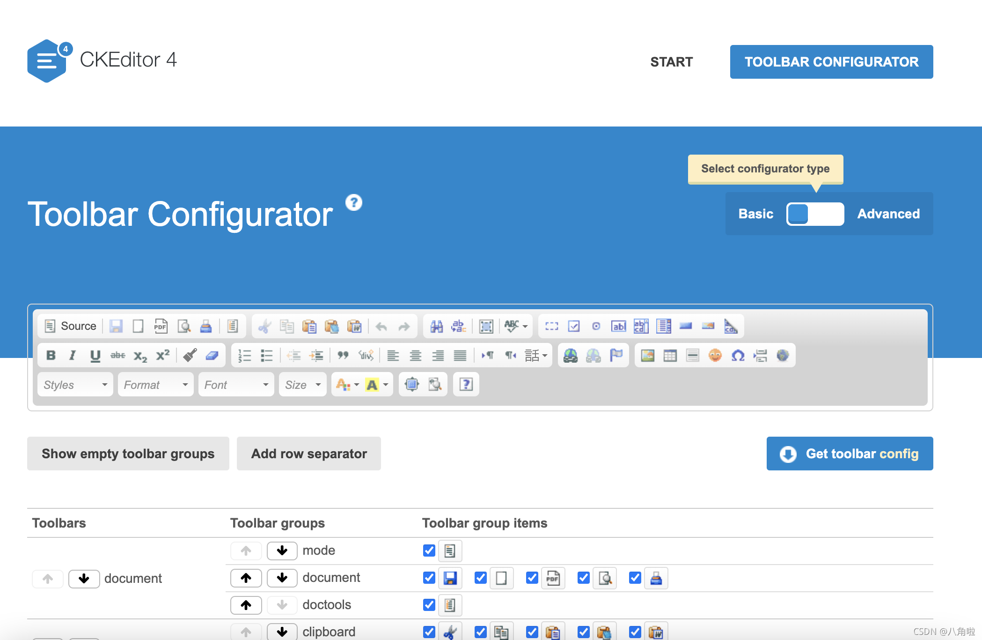Open the START navigation item
This screenshot has height=640, width=982.
[x=671, y=62]
